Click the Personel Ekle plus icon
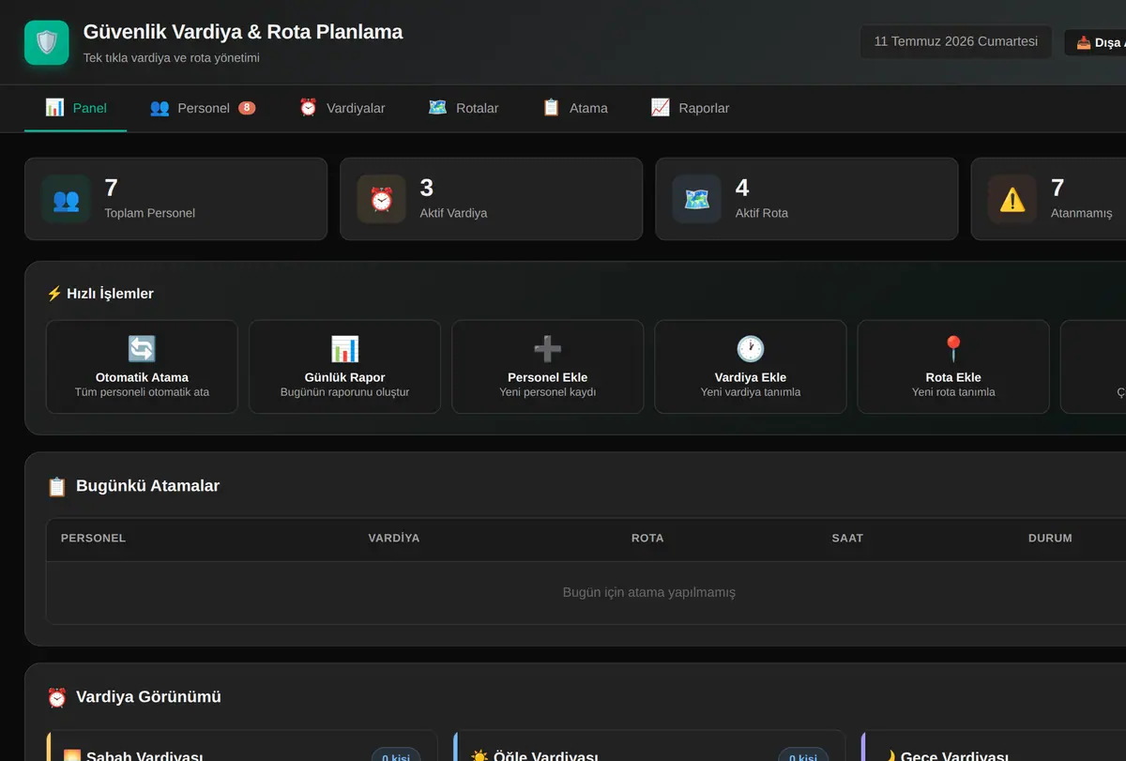 click(x=547, y=349)
